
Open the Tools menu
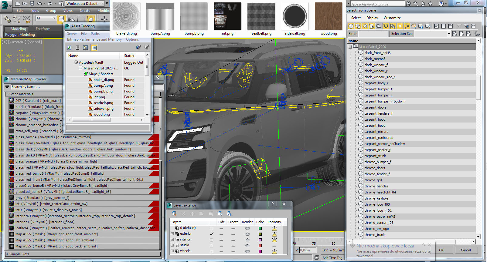coord(34,11)
